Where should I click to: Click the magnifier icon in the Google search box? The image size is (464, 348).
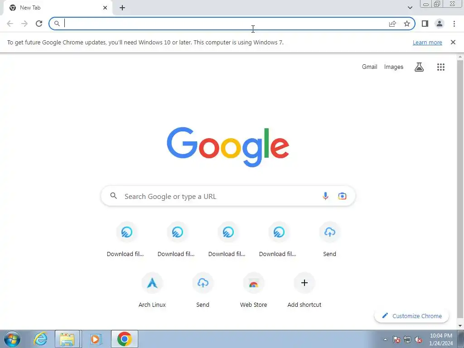pyautogui.click(x=114, y=196)
